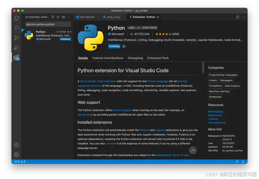Open the Python language link
Image resolution: width=259 pixels, height=179 pixels.
[x=157, y=81]
